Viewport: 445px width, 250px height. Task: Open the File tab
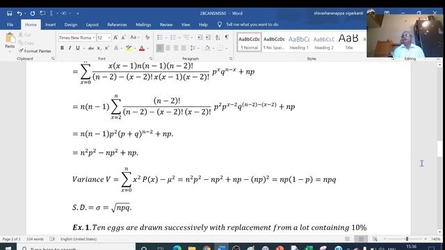(x=10, y=25)
